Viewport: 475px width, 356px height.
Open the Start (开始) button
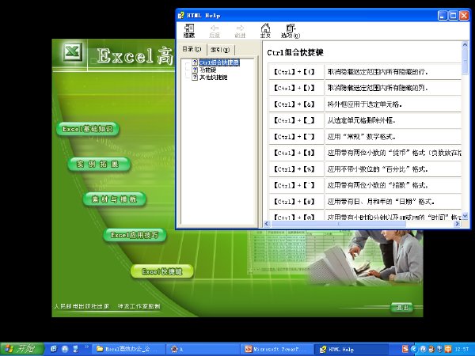tap(22, 349)
